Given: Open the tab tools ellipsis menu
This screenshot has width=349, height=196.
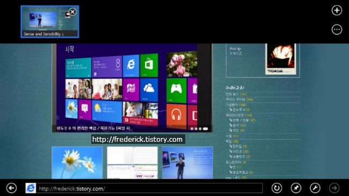Looking at the screenshot, I should point(337,30).
